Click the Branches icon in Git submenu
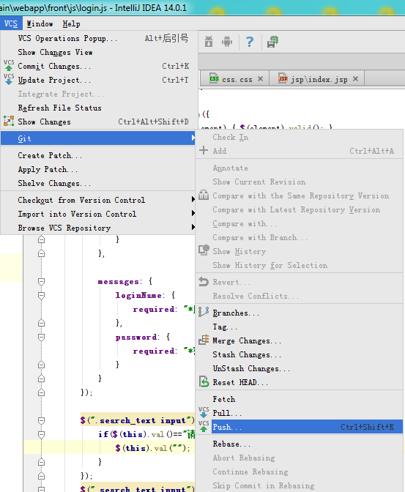The image size is (405, 492). pyautogui.click(x=204, y=312)
